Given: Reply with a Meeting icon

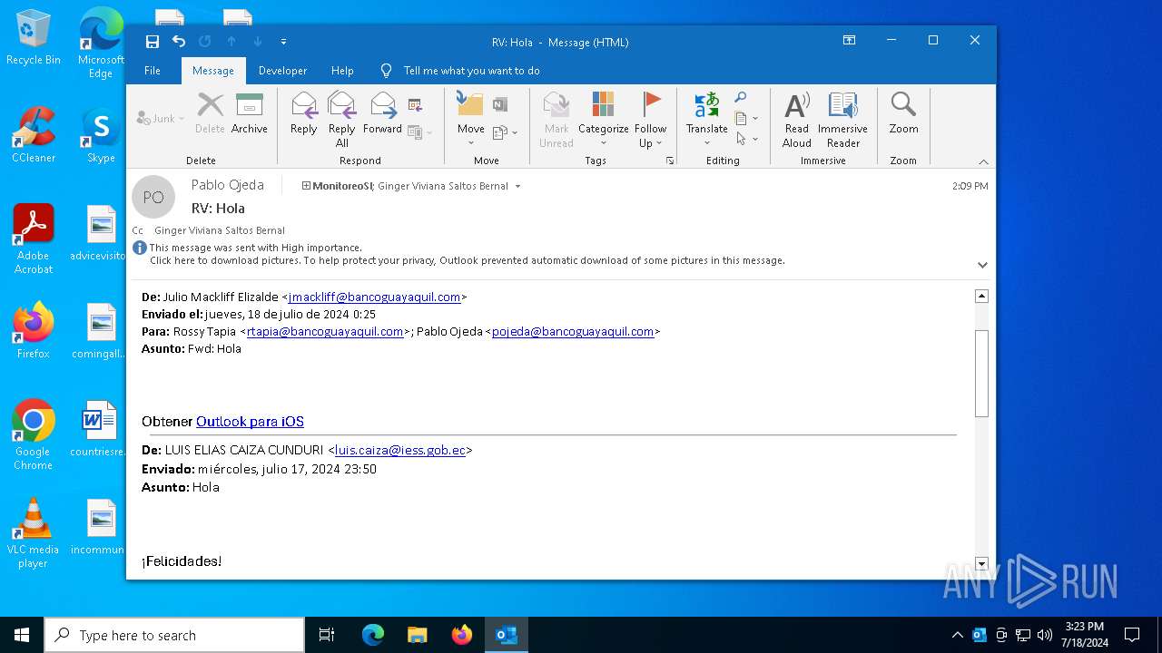Looking at the screenshot, I should 416,105.
